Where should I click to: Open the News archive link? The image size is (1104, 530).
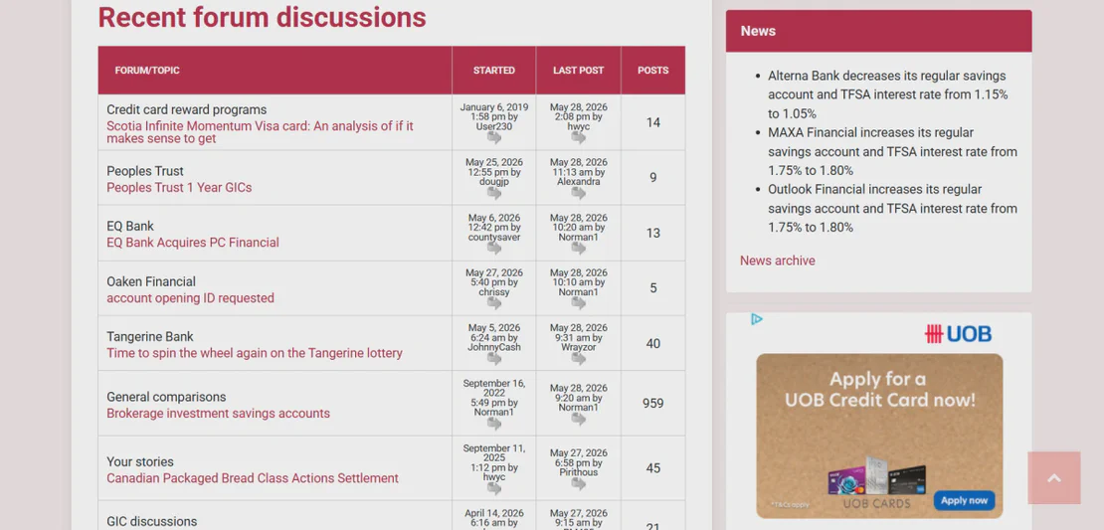[778, 261]
